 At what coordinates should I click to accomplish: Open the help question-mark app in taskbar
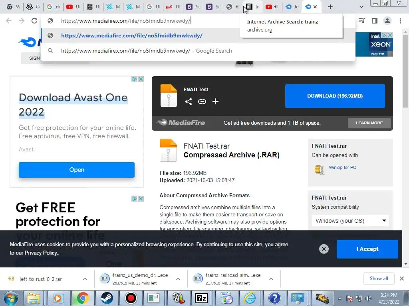click(x=274, y=298)
